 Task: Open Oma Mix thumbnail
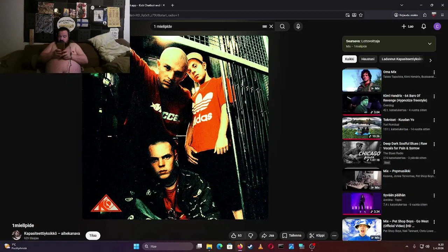click(x=362, y=80)
